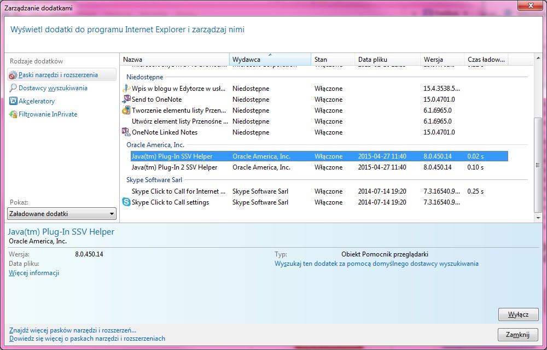This screenshot has height=350, width=547.
Task: Select the Java(tm) Plug-In 2 SSV Helper row
Action: (x=315, y=167)
